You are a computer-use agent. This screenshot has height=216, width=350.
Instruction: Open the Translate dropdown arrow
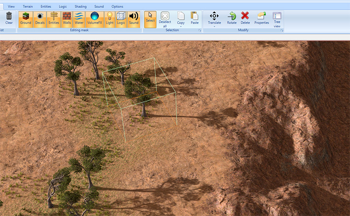214,27
